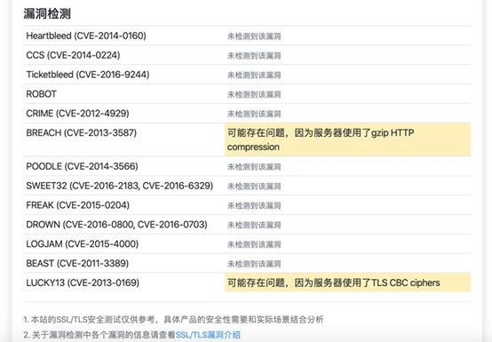Screen dimensions: 492x342
Task: Select the SWEET32 vulnerability row
Action: (x=247, y=186)
